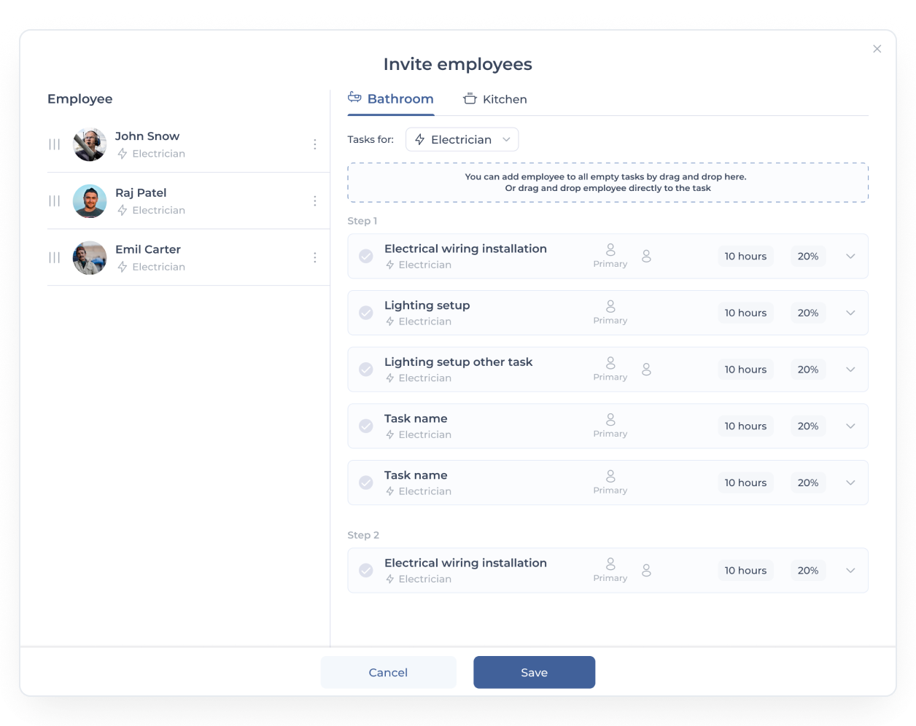
Task: Click Emil Carter's profile photo
Action: click(90, 257)
